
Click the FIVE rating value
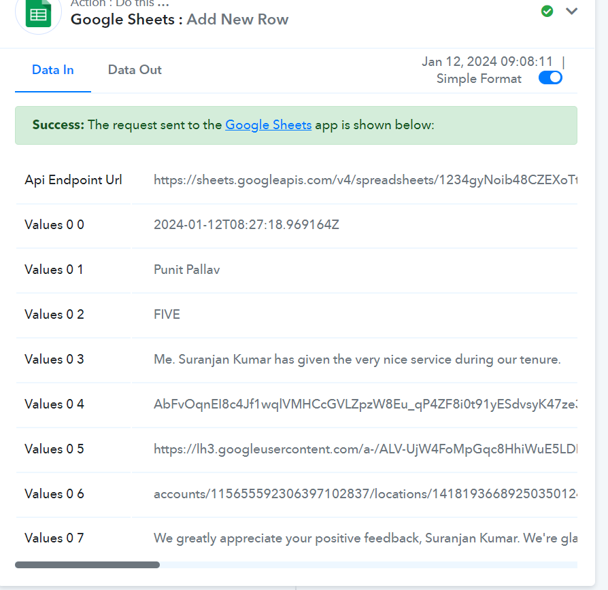[167, 315]
